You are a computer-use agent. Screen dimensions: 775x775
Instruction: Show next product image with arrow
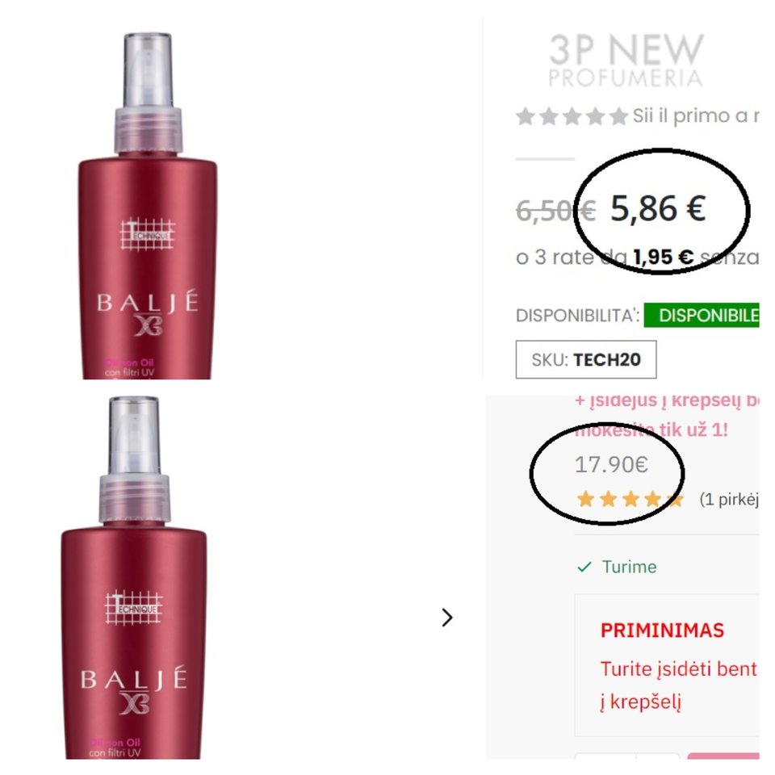(446, 618)
